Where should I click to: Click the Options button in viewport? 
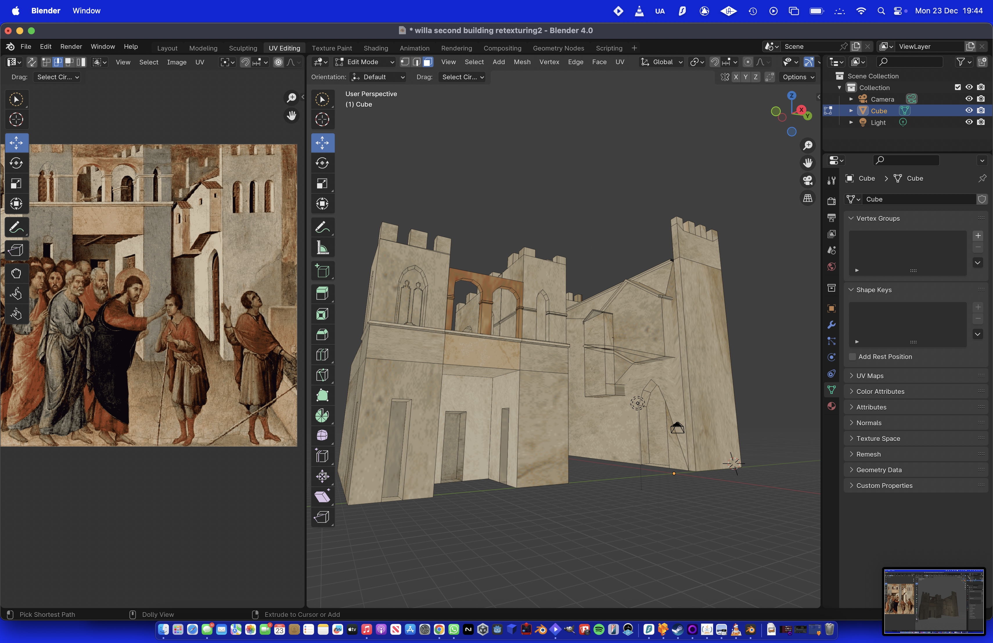pyautogui.click(x=798, y=77)
